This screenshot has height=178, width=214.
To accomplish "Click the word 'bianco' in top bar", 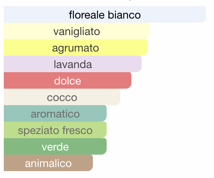I will pos(124,15).
